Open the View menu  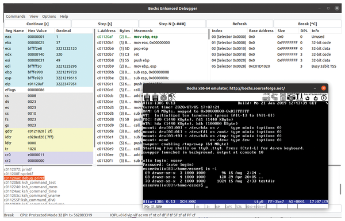[34, 17]
